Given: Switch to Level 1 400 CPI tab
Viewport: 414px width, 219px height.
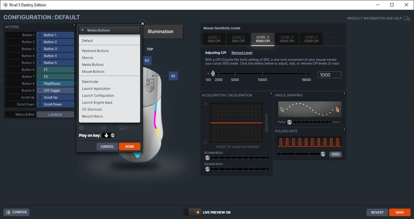Looking at the screenshot, I should point(214,39).
